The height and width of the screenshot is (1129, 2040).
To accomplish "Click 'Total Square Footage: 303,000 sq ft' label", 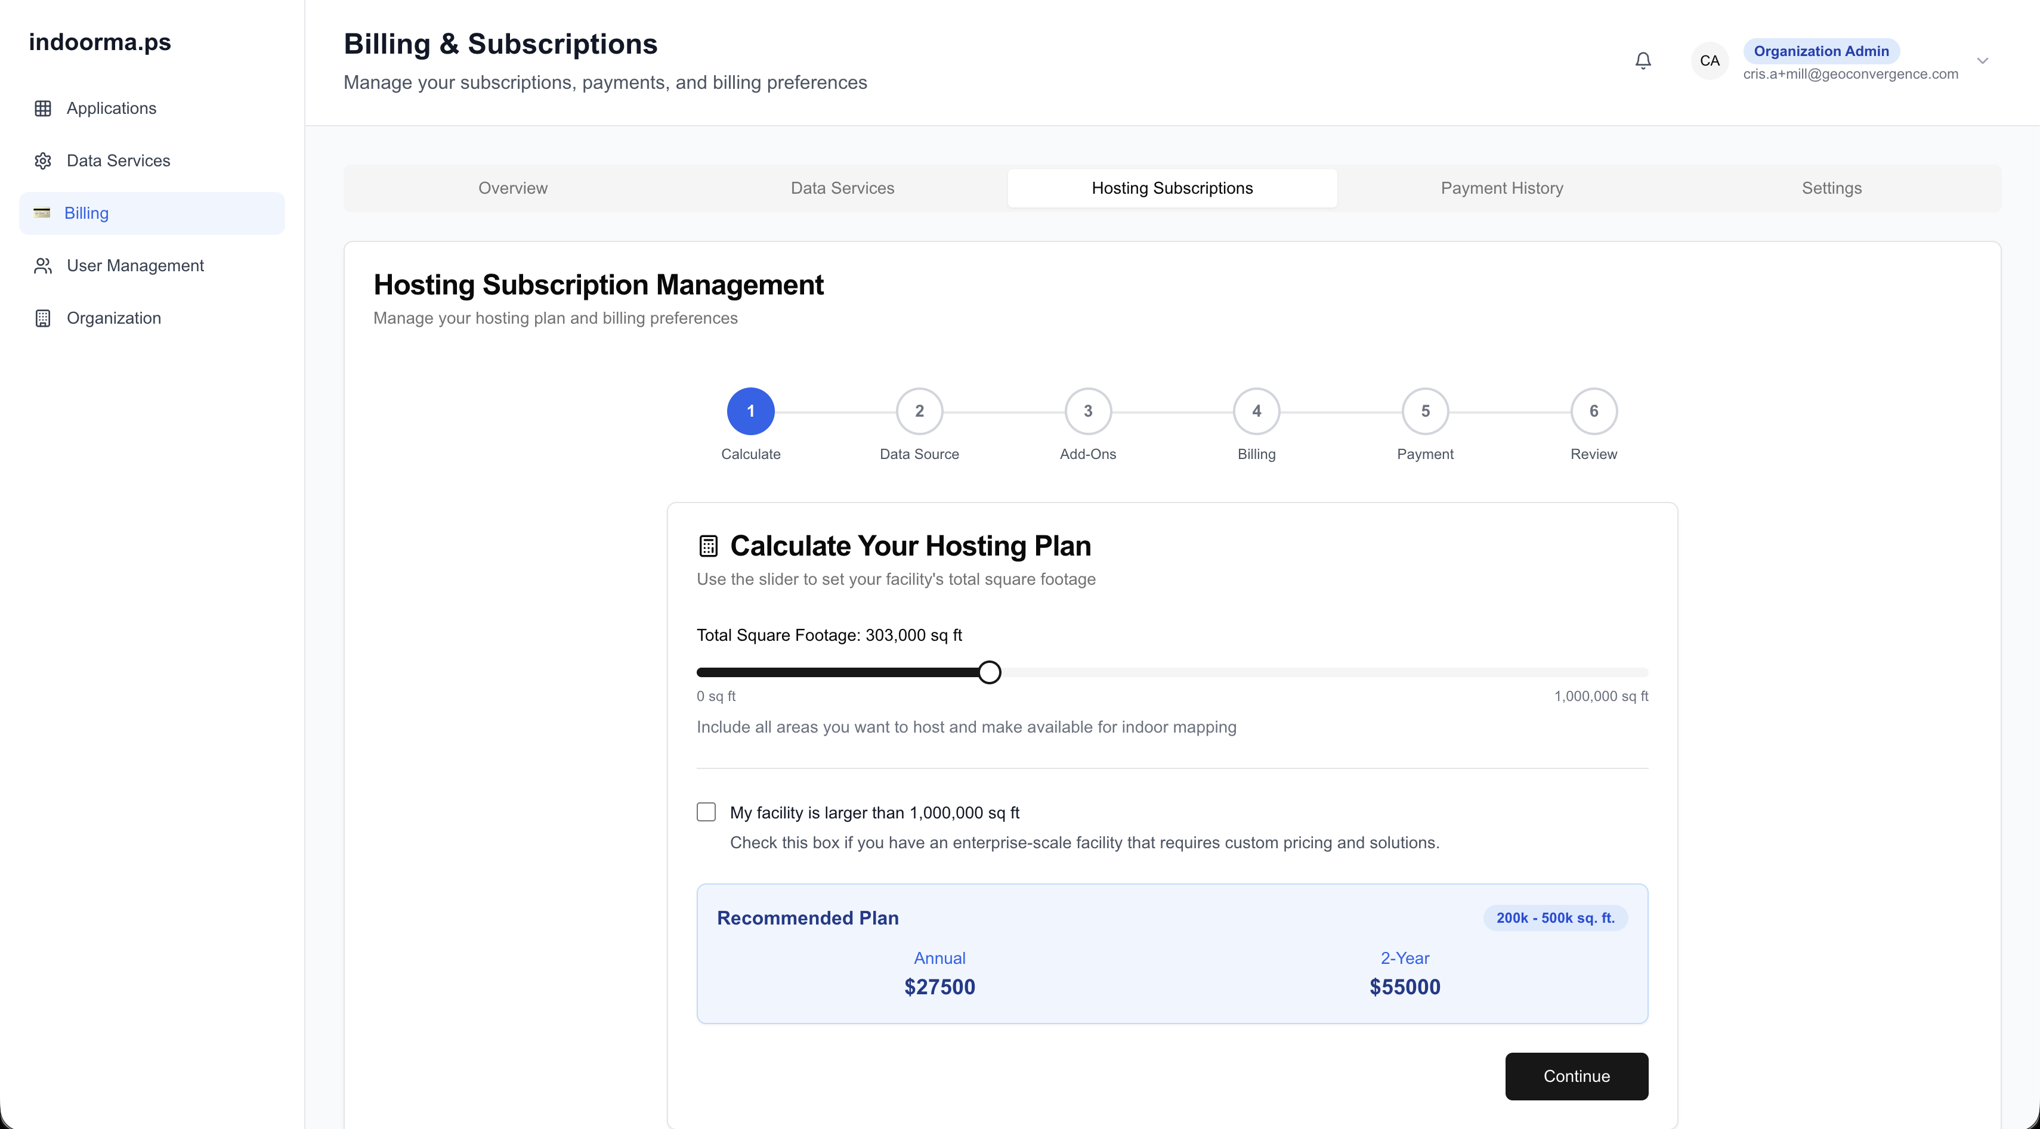I will point(829,635).
